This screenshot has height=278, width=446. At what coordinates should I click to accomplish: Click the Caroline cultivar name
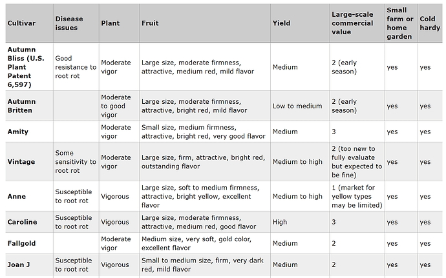tap(22, 222)
